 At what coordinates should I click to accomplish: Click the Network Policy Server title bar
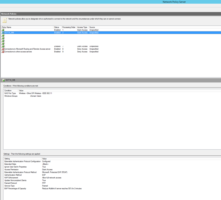point(174,2)
